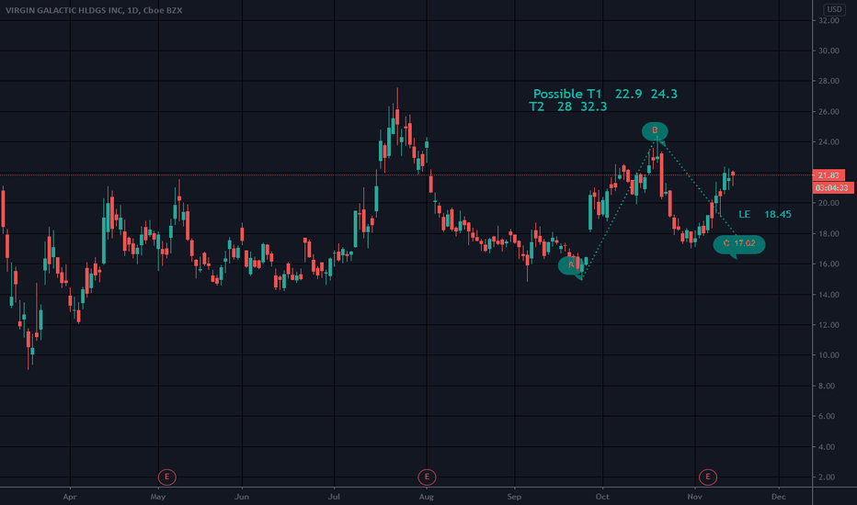Click the countdown timer 03:04:33
This screenshot has width=857, height=505.
[x=832, y=188]
